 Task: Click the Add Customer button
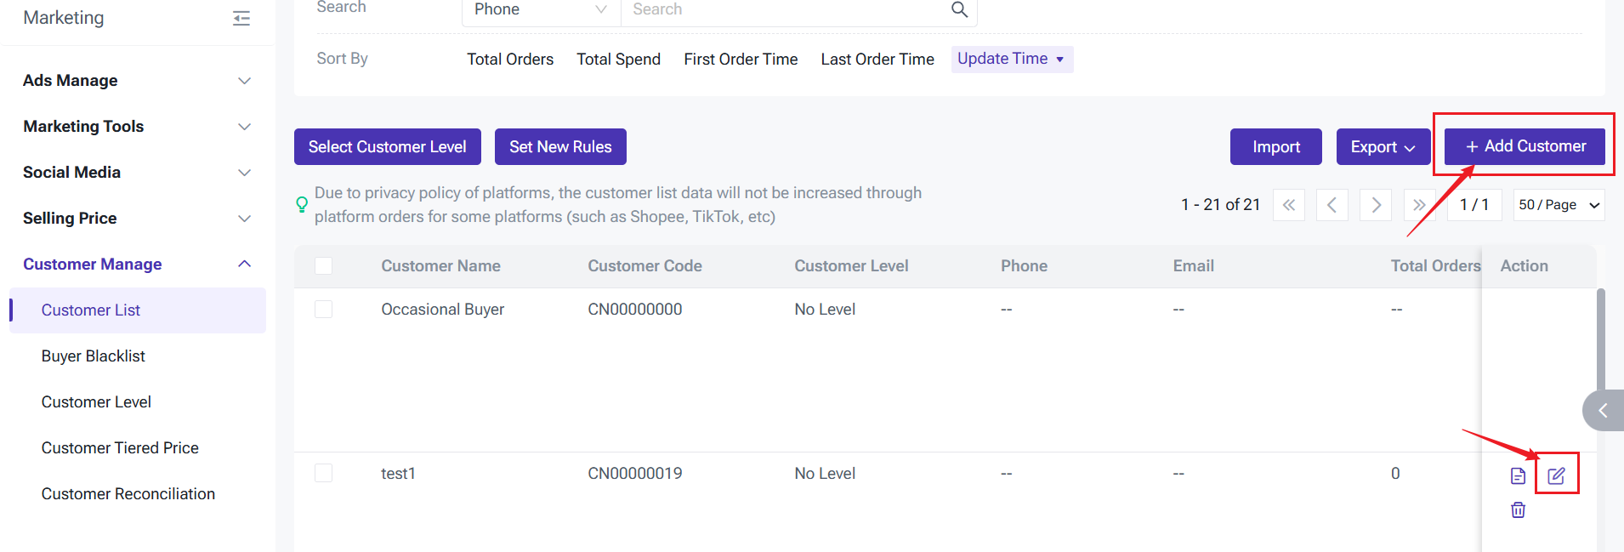(1525, 146)
